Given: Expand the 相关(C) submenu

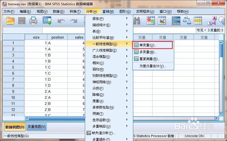Looking at the screenshot, I should point(109,63).
